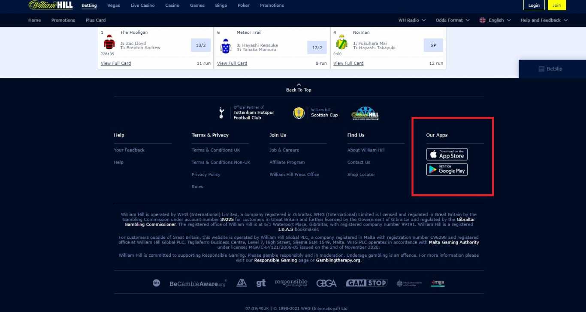The height and width of the screenshot is (312, 586).
Task: Select the Games tab
Action: point(197,6)
